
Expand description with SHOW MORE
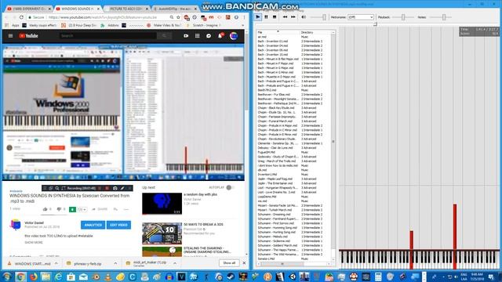tap(34, 242)
